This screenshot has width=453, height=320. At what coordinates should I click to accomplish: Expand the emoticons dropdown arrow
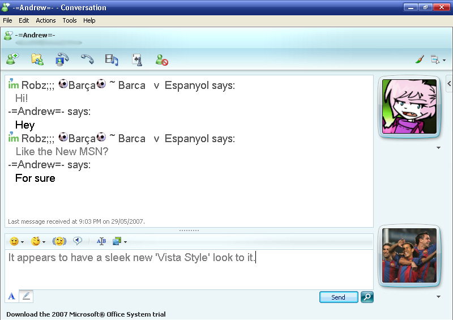click(22, 242)
